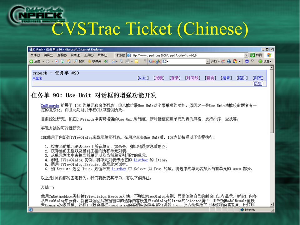Click the 搜索 (Search) page link

(x=226, y=78)
